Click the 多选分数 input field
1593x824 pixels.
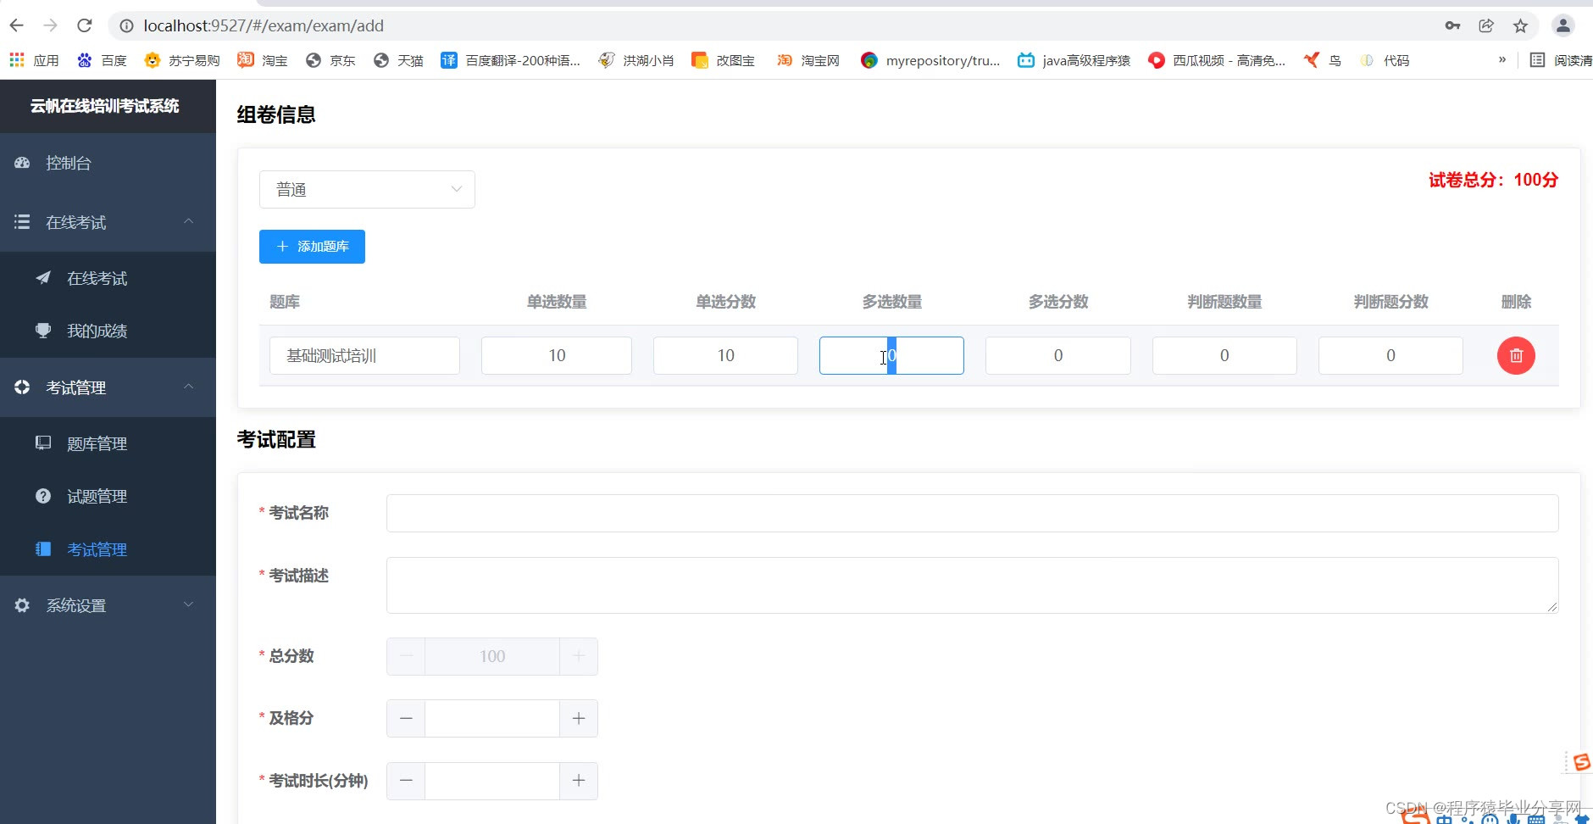coord(1057,355)
